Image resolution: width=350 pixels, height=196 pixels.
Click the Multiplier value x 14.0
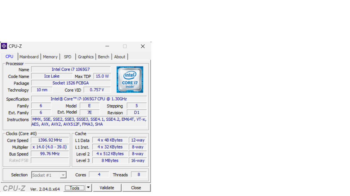pos(50,147)
